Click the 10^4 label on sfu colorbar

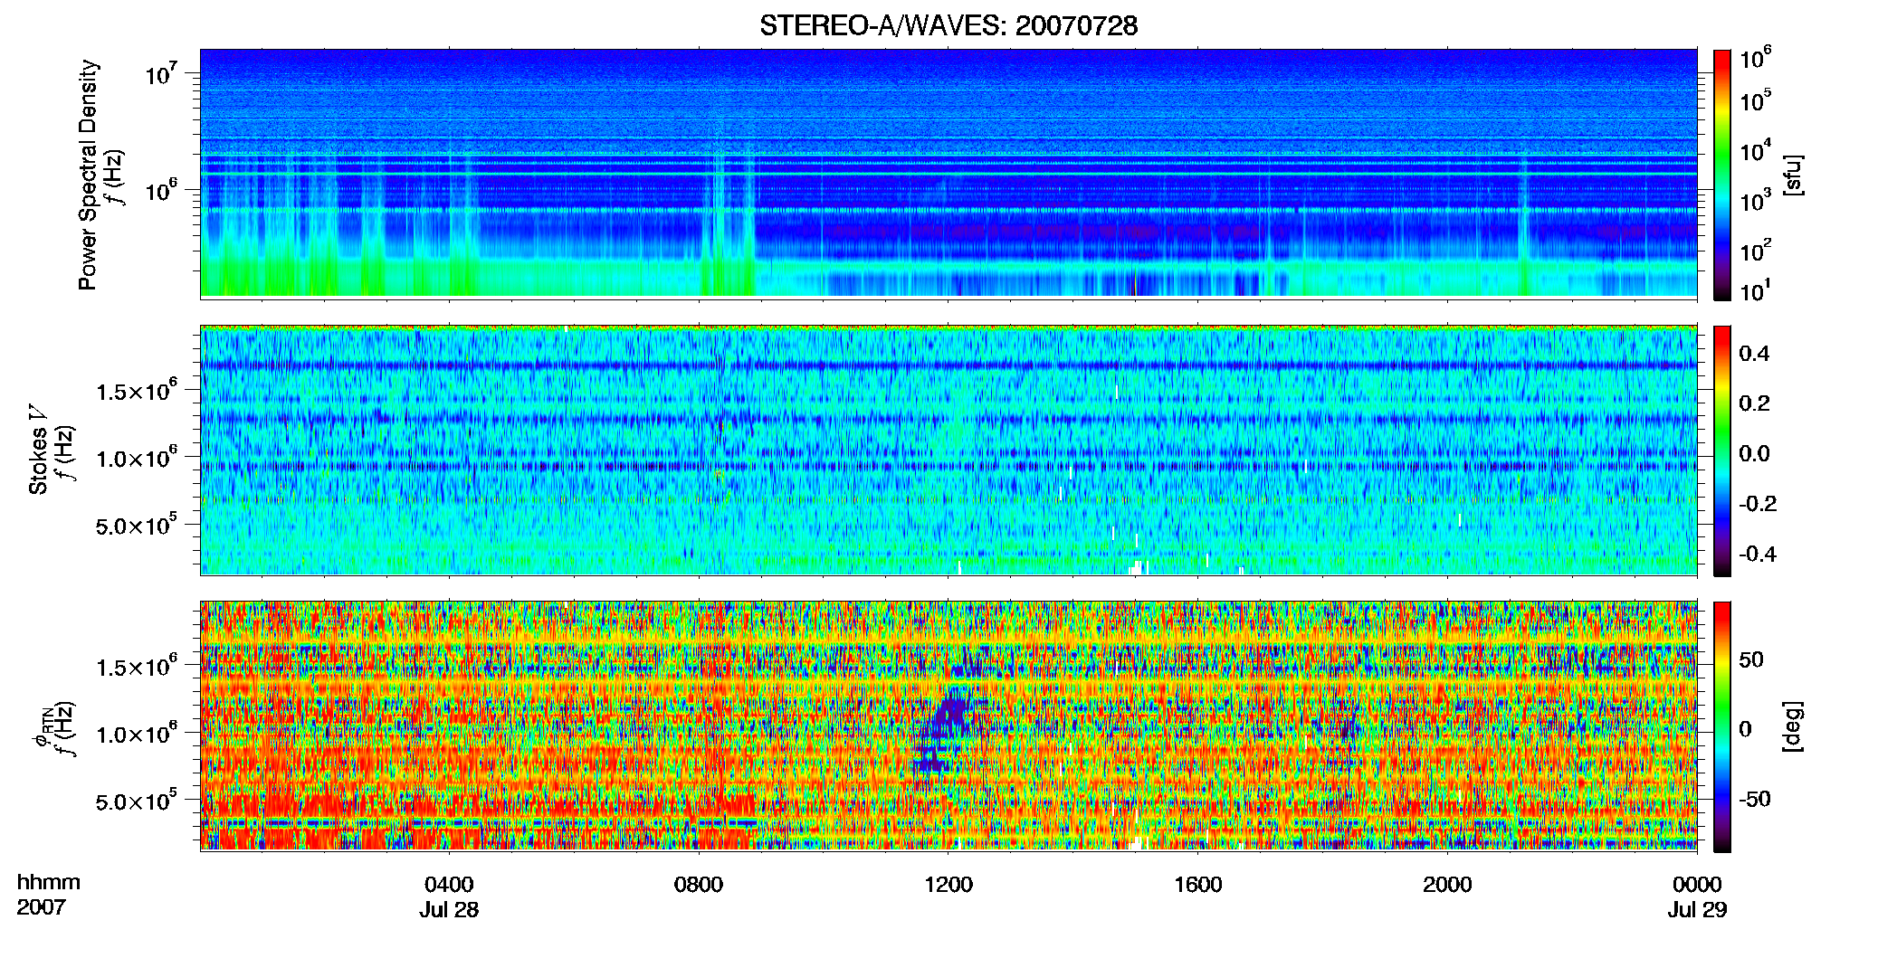[x=1756, y=150]
